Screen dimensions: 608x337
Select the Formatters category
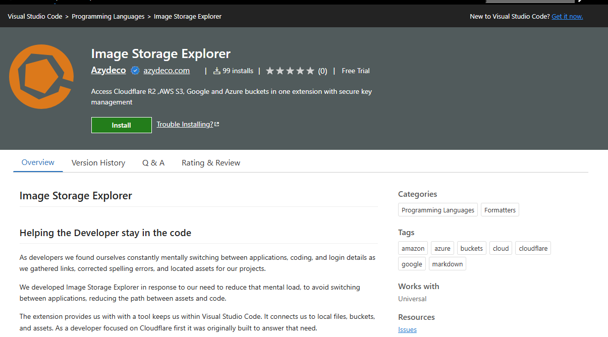coord(500,210)
